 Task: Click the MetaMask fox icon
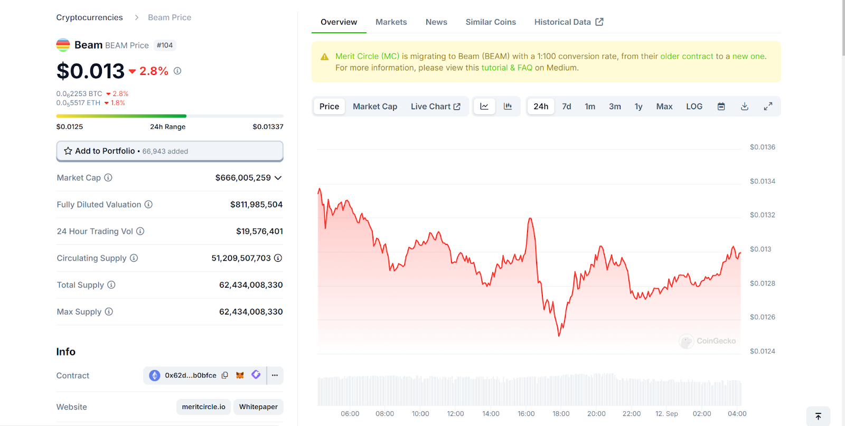pos(240,375)
